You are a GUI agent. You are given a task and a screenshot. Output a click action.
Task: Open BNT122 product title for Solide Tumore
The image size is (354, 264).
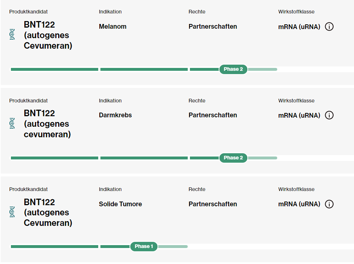(48, 212)
